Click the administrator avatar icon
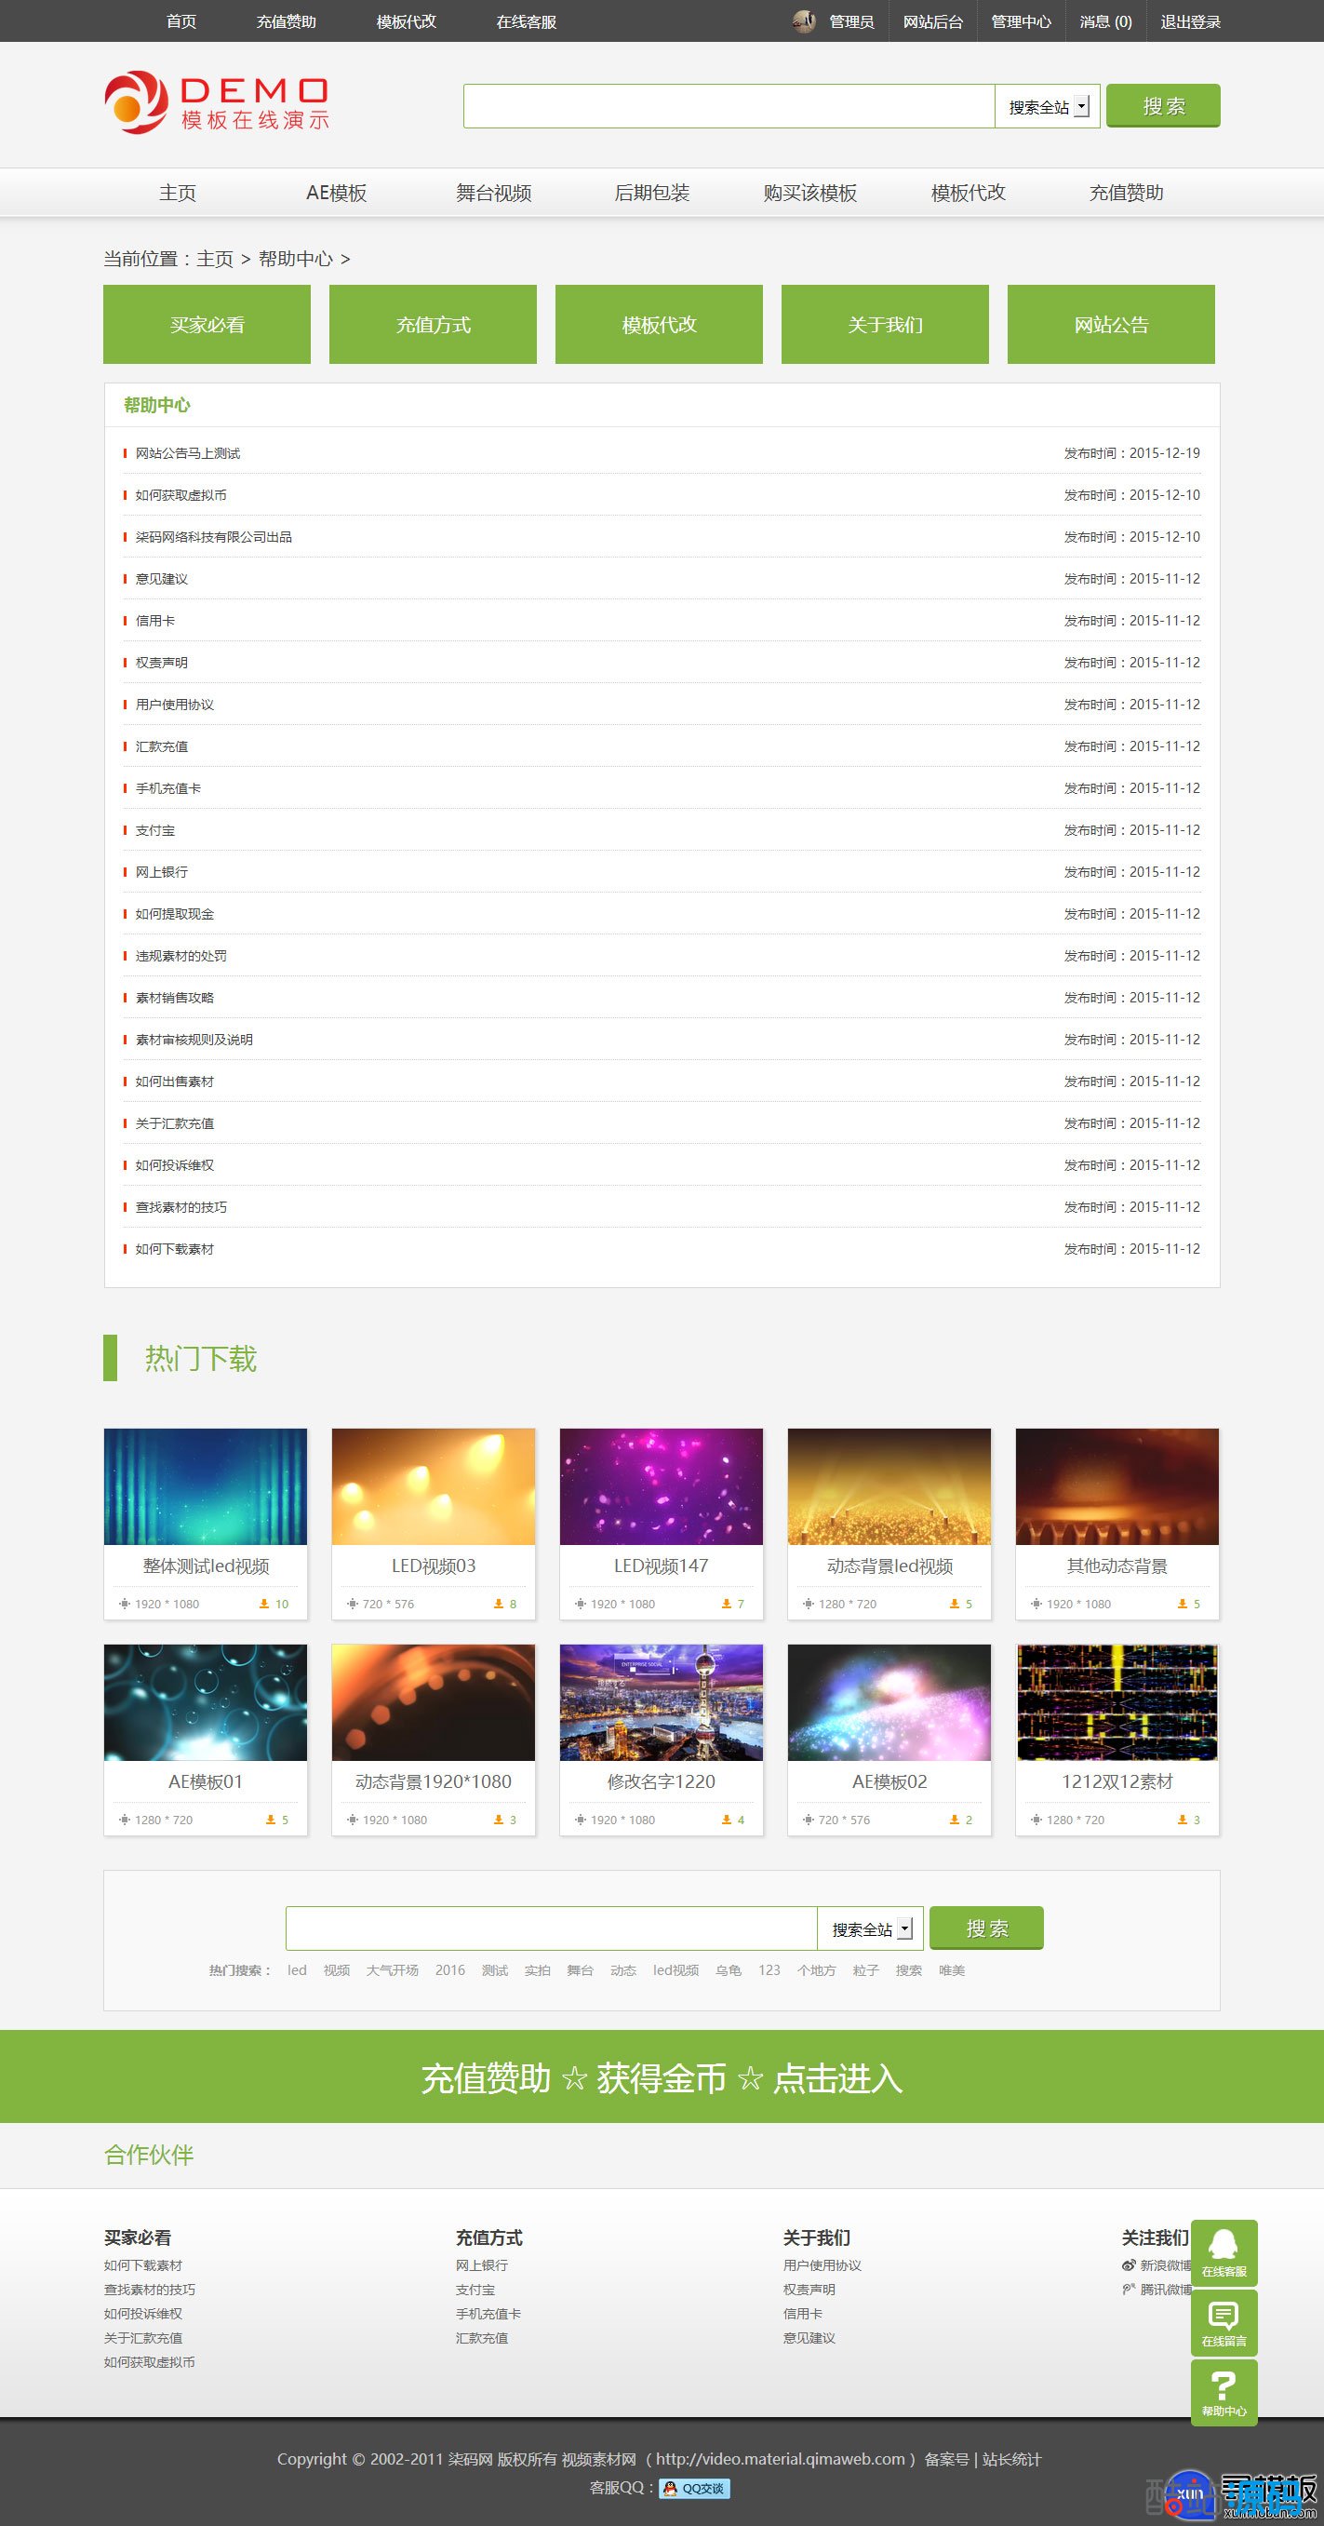Viewport: 1324px width, 2526px height. [x=804, y=21]
